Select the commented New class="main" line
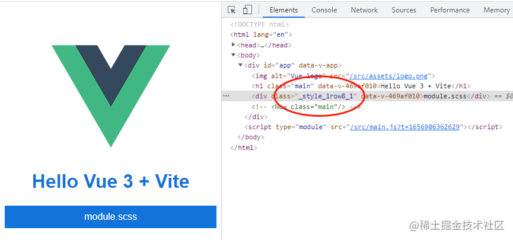This screenshot has width=513, height=240. pos(306,107)
